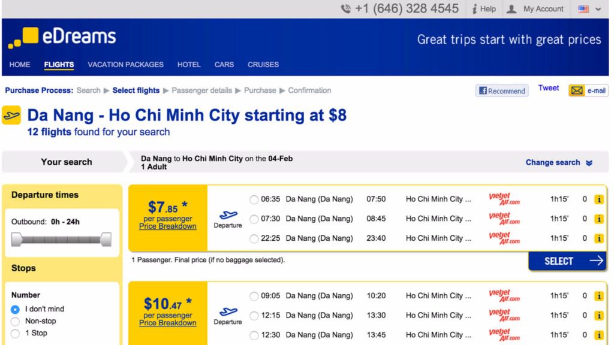Select the 12:15 departure flight radio
Screen dimensions: 614x345
(x=254, y=316)
